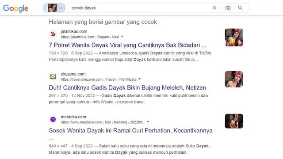The image size is (283, 159).
Task: Select heading 'Halaman yang berisi gambar yang cocok'
Action: [x=103, y=22]
